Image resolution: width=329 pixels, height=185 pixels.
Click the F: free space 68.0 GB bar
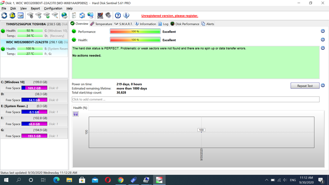click(34, 124)
